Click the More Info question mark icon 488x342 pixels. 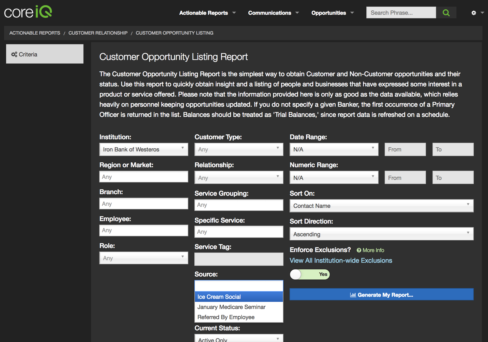tap(359, 250)
